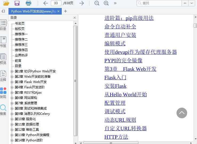The height and width of the screenshot is (144, 197).
Task: Select 前言 in the outline
Action: (18, 61)
